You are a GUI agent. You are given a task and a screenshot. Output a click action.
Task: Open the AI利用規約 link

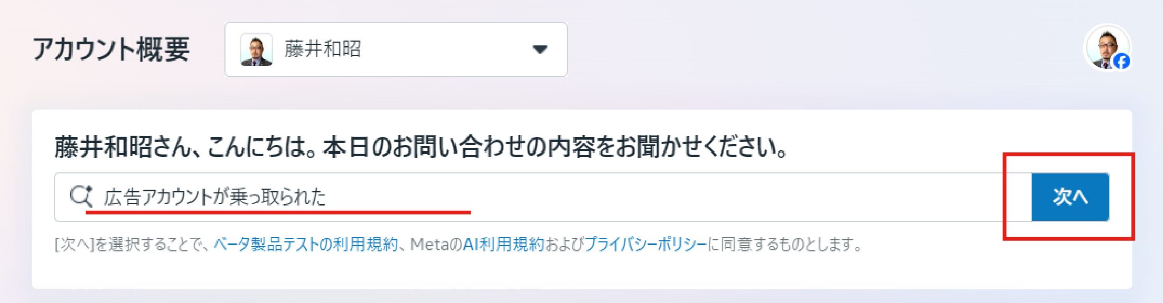[x=503, y=245]
